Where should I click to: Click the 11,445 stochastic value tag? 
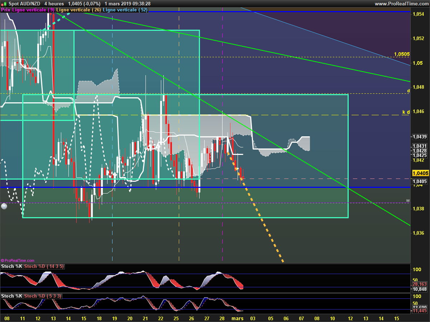pos(420,311)
